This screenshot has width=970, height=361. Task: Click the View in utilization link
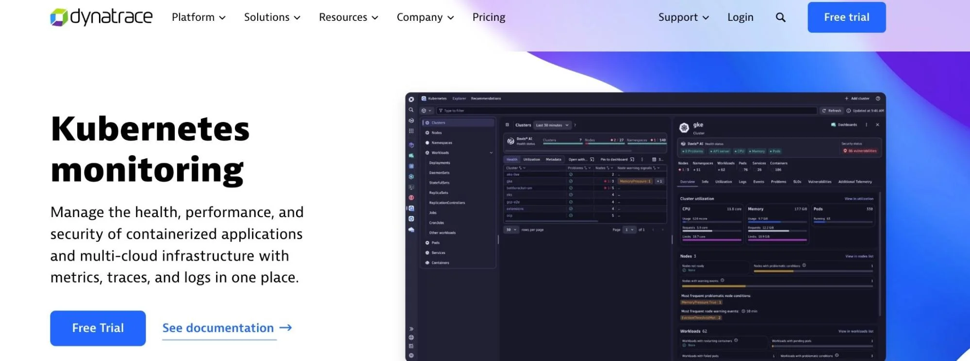(x=859, y=199)
